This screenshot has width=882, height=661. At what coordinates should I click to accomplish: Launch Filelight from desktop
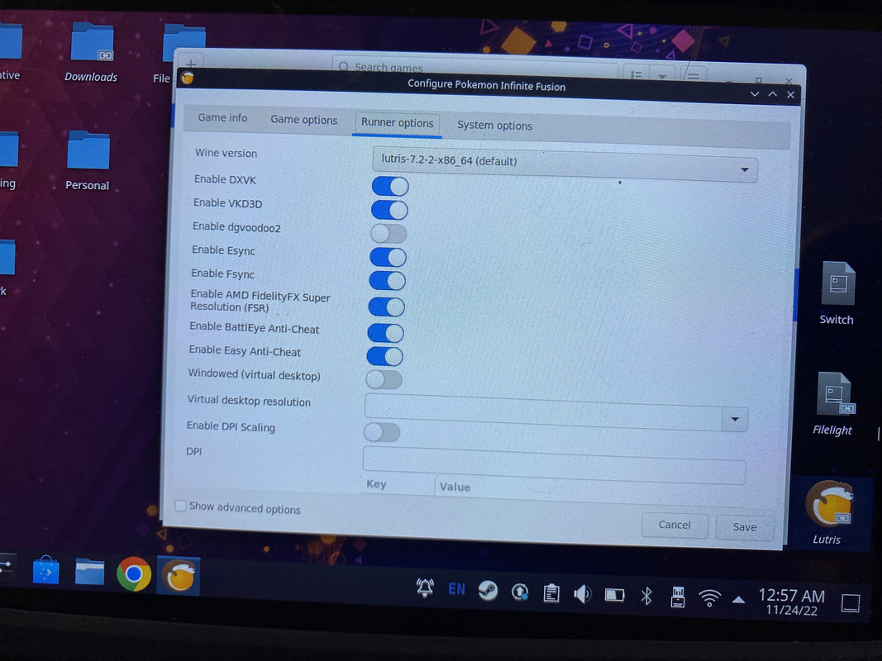pos(833,403)
